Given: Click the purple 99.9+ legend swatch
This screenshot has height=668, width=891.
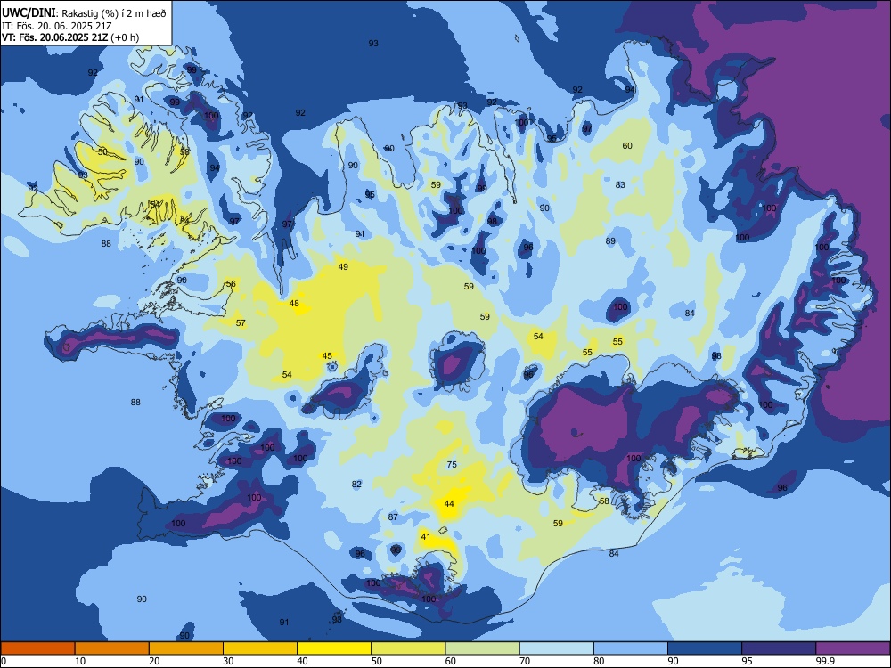Looking at the screenshot, I should (853, 648).
